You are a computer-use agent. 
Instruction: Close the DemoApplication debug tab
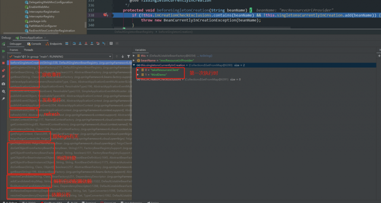45,38
